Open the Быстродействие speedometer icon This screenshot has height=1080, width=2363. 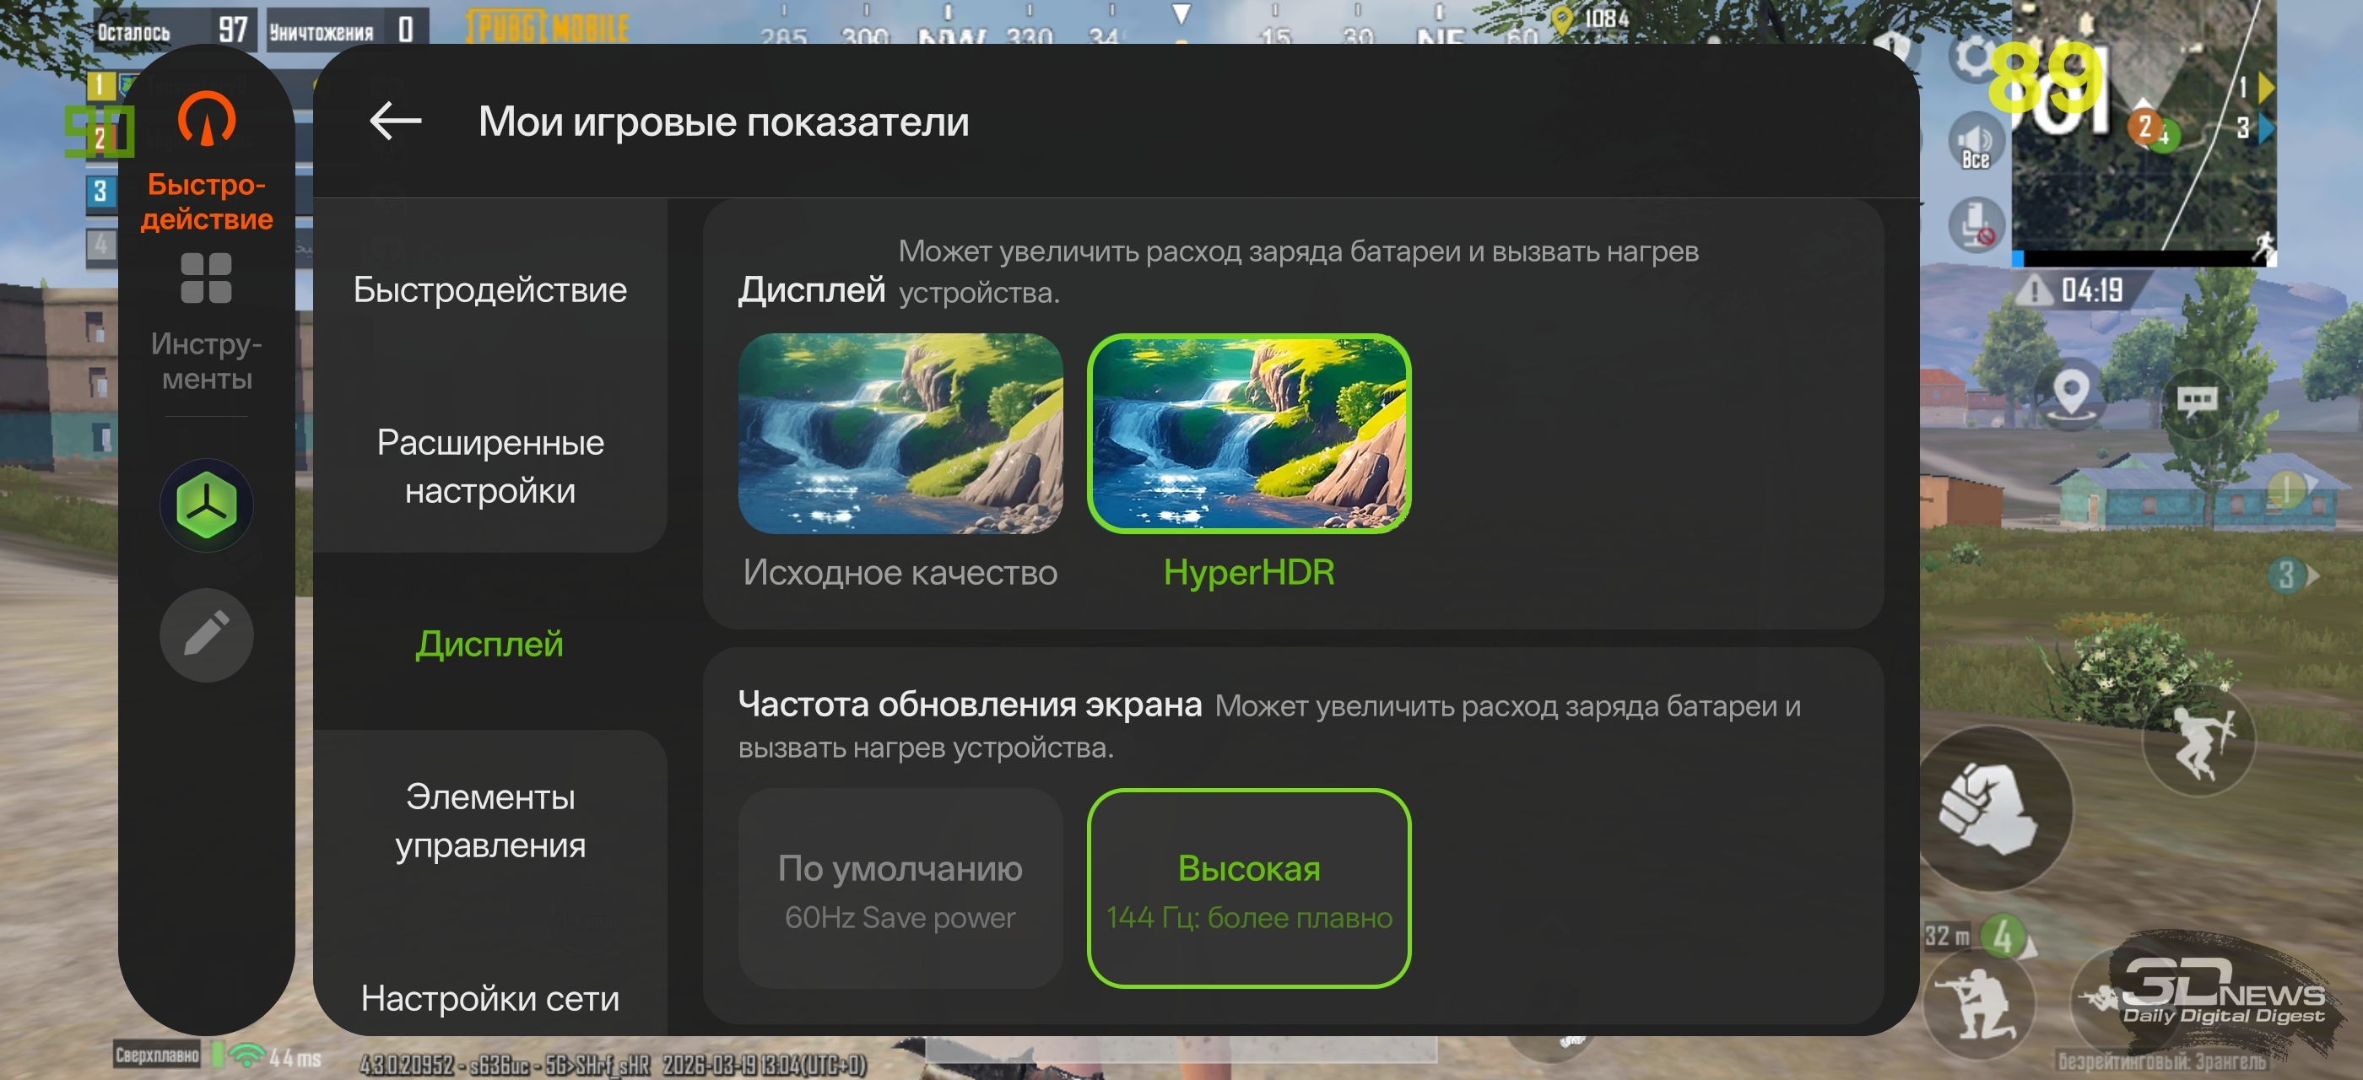click(x=207, y=117)
